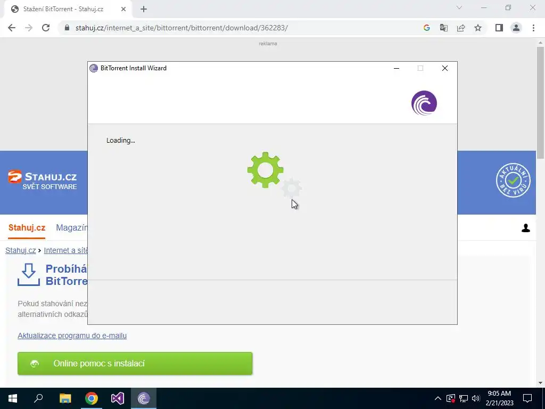
Task: Close the Stažení BitTorrent tab
Action: click(123, 9)
